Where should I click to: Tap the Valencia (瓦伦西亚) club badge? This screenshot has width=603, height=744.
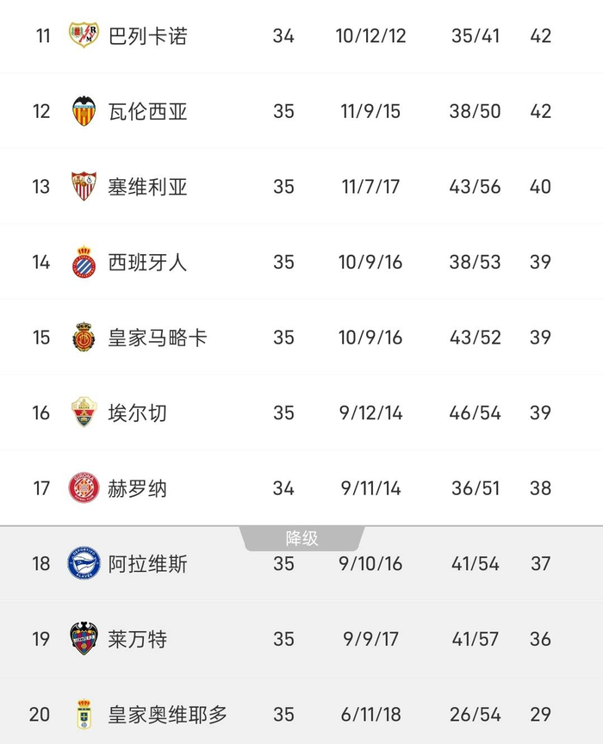pyautogui.click(x=84, y=111)
